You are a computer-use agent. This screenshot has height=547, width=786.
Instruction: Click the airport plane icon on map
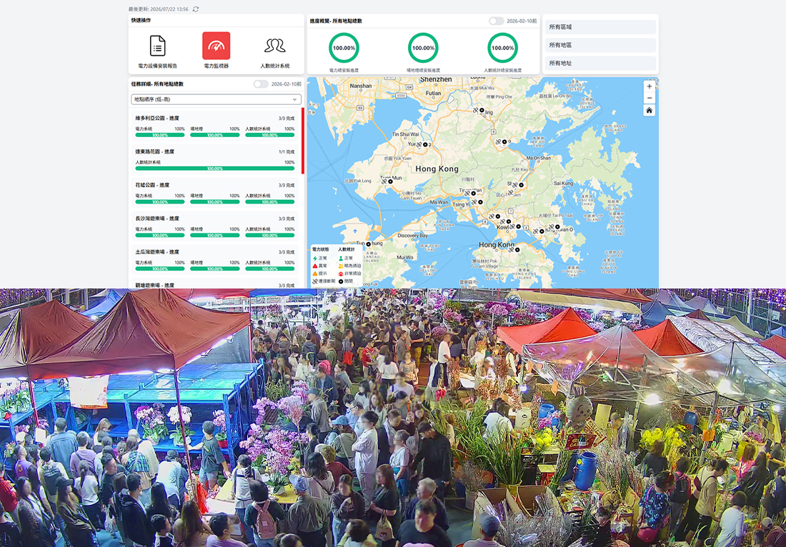point(355,231)
